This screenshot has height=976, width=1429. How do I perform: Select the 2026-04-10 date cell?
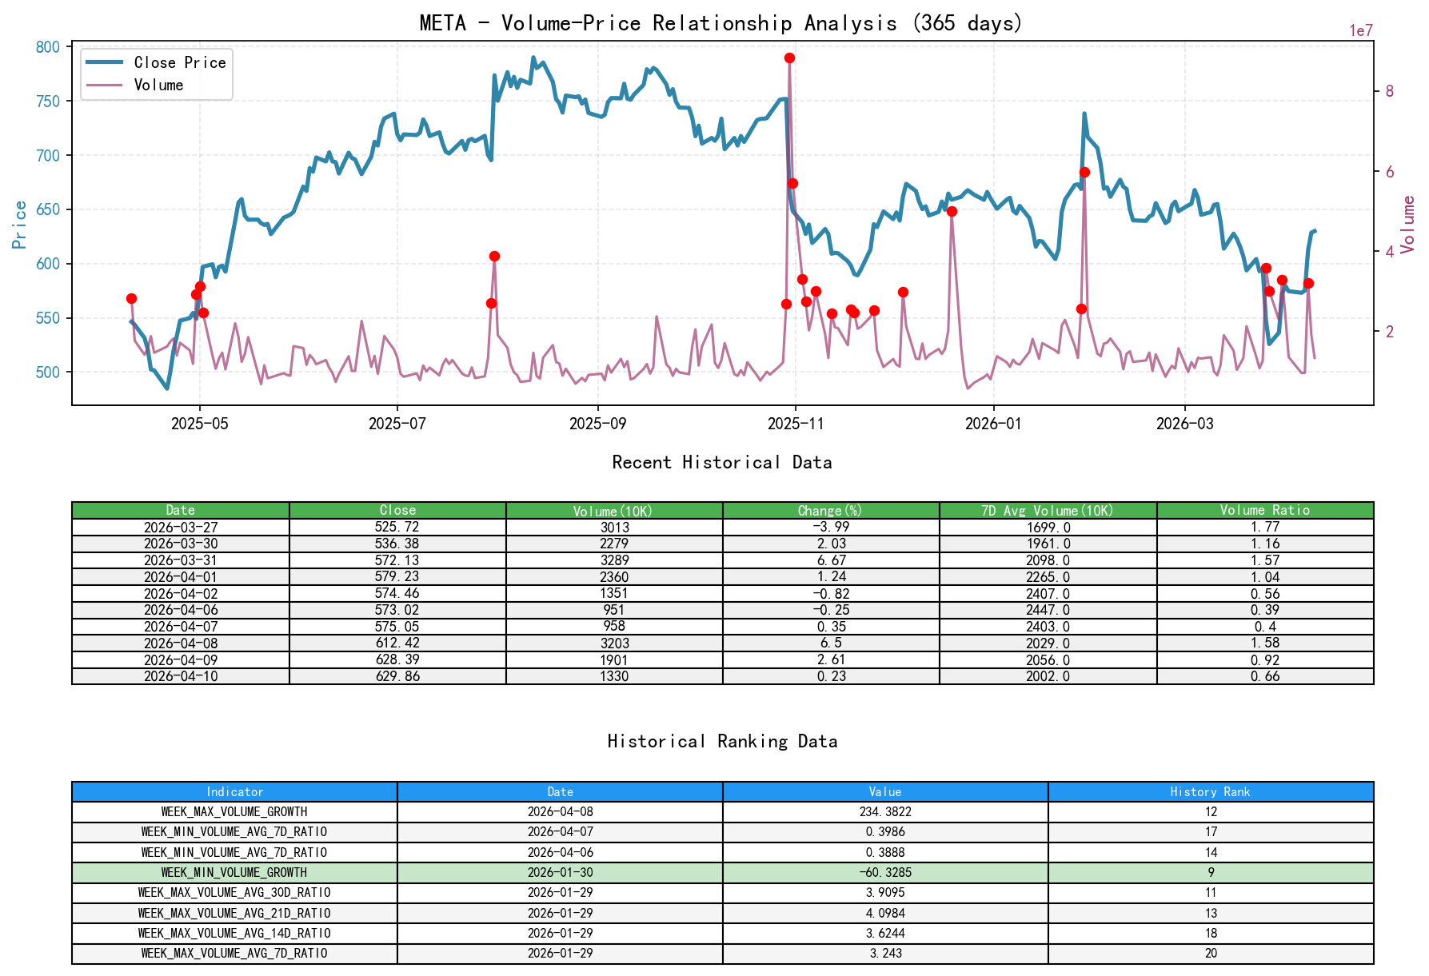coord(181,676)
